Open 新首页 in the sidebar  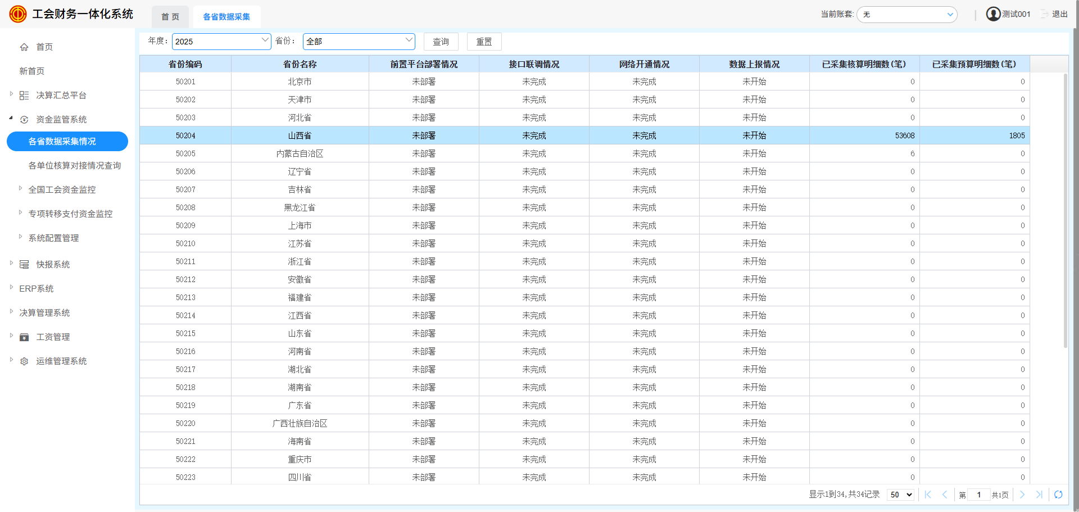tap(32, 71)
